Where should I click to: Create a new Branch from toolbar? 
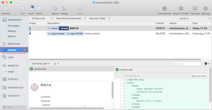pyautogui.click(x=55, y=9)
